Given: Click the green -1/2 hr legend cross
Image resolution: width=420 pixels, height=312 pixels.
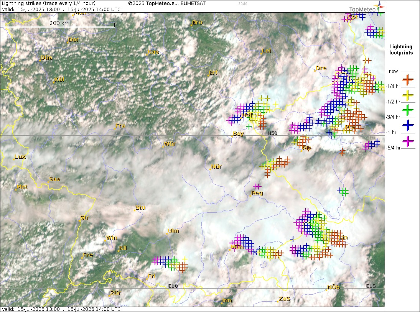Looking at the screenshot, I should click(408, 110).
